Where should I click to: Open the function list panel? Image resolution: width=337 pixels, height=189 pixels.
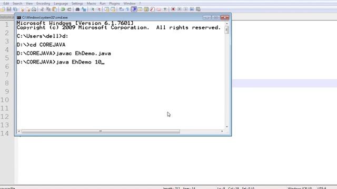pos(153,9)
